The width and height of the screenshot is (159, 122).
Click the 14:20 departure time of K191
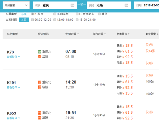click(x=71, y=82)
